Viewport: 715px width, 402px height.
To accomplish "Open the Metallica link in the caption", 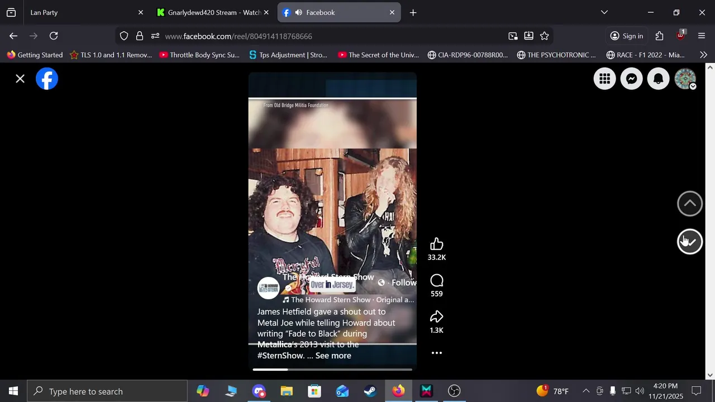I will click(x=274, y=344).
